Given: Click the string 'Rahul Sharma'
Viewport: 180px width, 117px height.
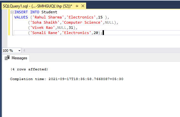Looking at the screenshot, I should (48, 17).
